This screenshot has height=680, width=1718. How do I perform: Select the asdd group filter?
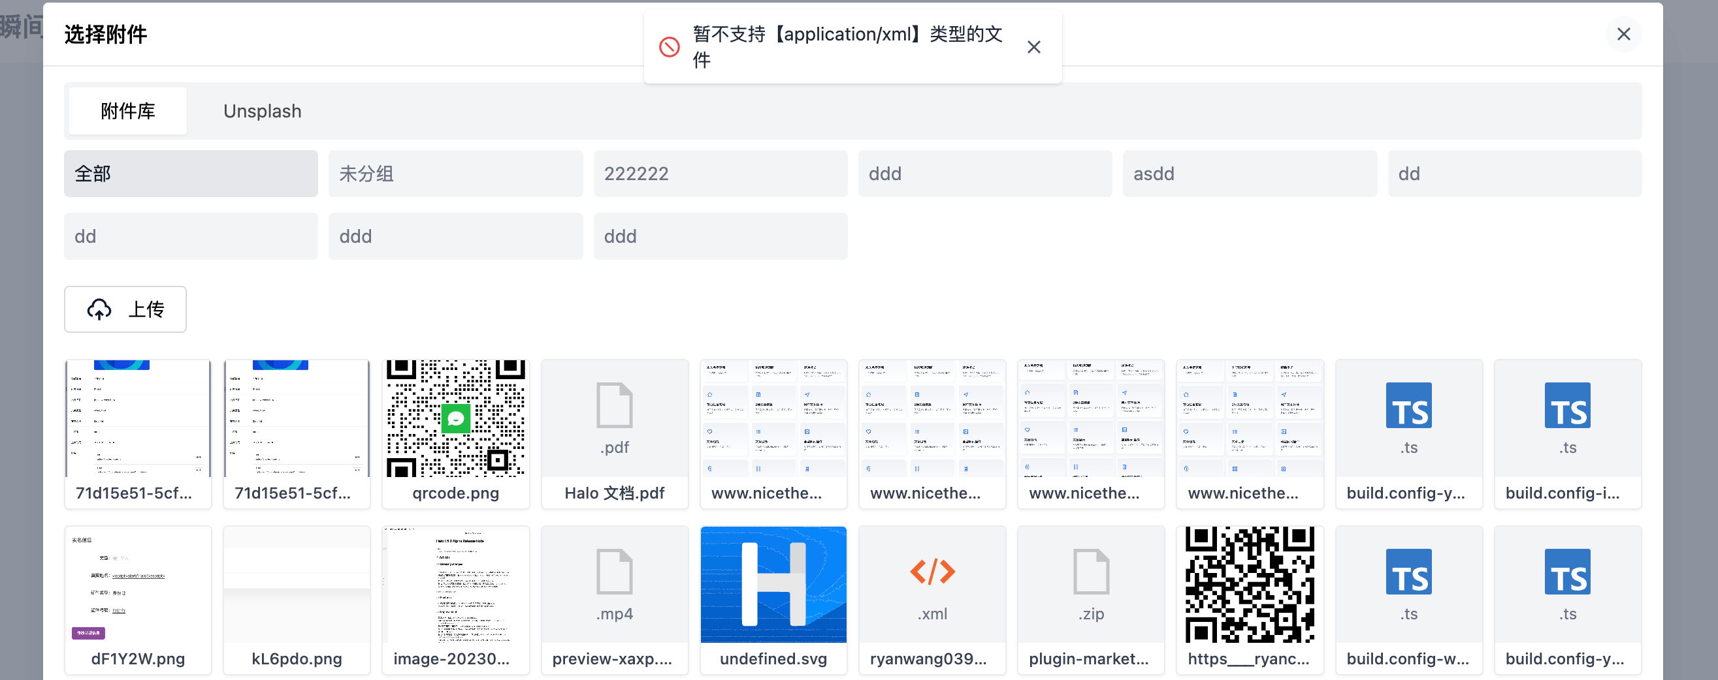point(1249,173)
